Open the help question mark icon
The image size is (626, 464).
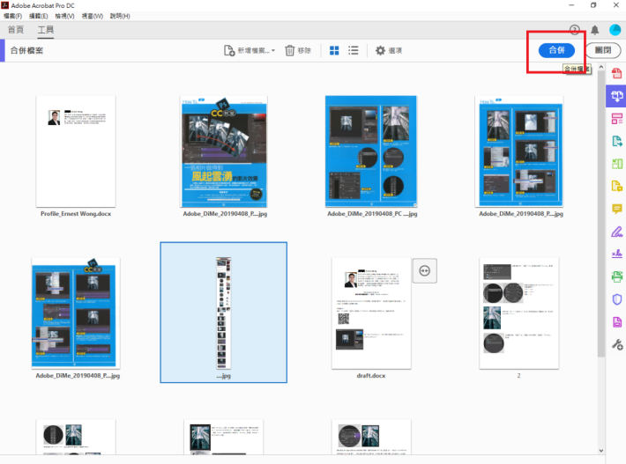[574, 30]
